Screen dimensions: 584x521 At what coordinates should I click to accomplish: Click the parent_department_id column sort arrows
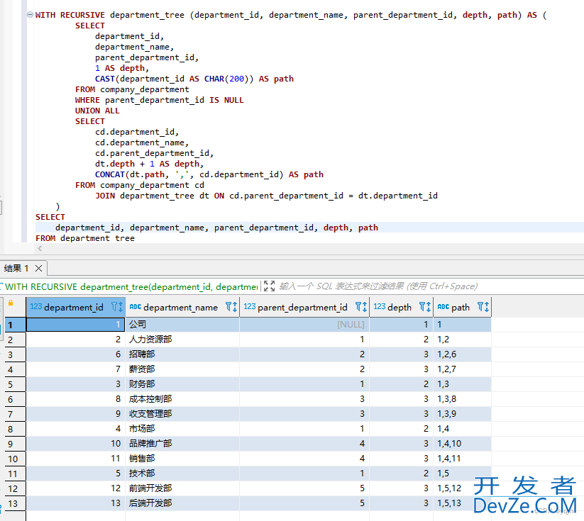pos(364,307)
